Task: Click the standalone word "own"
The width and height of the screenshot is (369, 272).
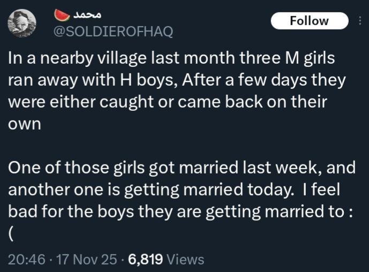Action: click(x=23, y=124)
